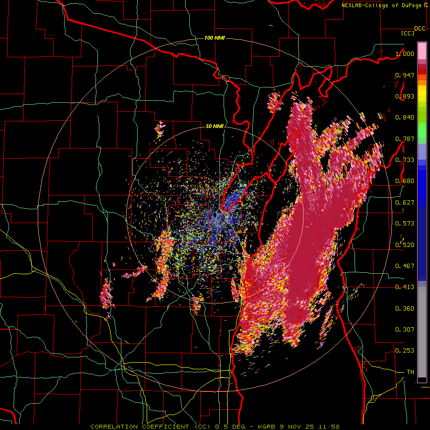Image resolution: width=430 pixels, height=430 pixels.
Task: Select the 0.893 scale label
Action: (x=405, y=96)
